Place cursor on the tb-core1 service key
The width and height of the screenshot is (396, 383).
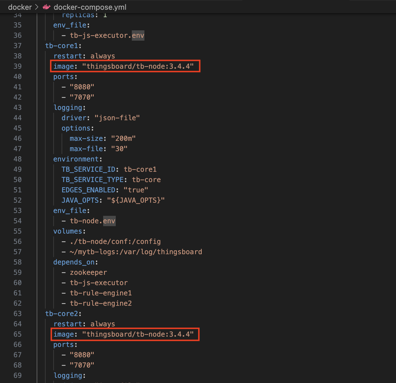pos(62,46)
